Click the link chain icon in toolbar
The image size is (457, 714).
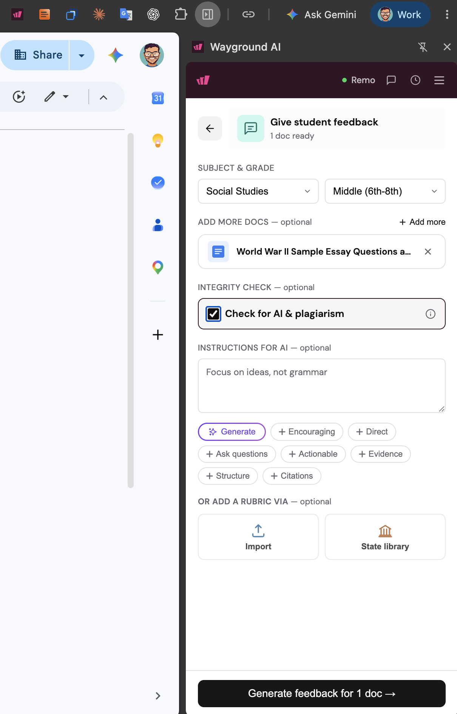click(248, 15)
